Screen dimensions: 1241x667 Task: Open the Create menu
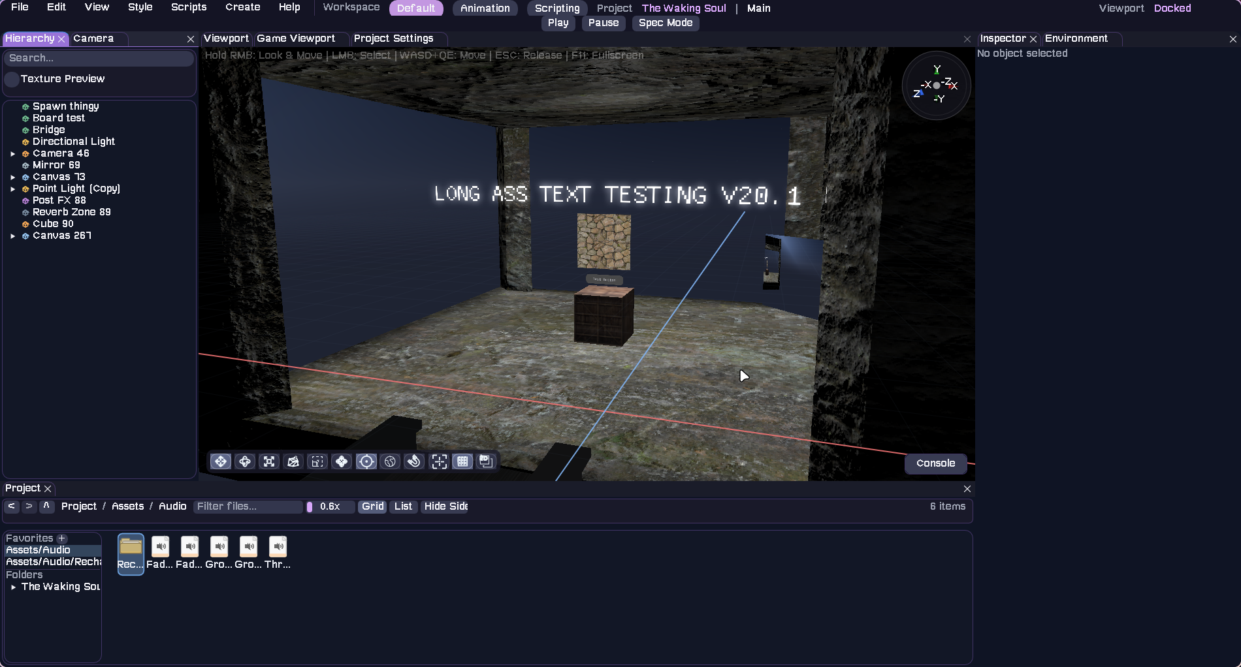[x=242, y=7]
